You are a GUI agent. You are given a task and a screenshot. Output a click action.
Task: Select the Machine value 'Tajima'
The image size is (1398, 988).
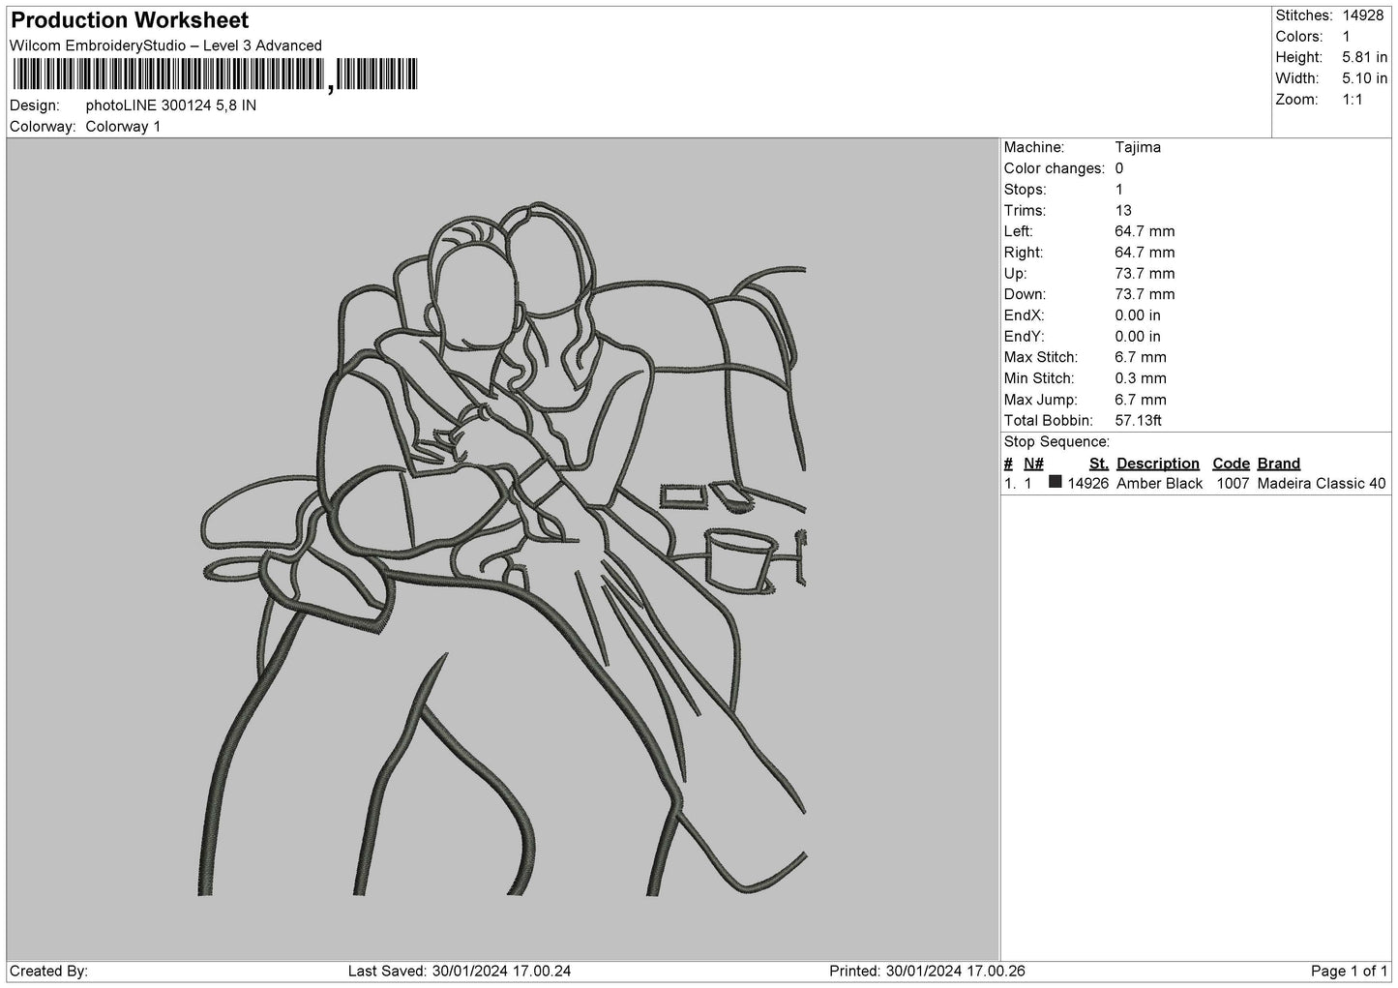point(1138,147)
